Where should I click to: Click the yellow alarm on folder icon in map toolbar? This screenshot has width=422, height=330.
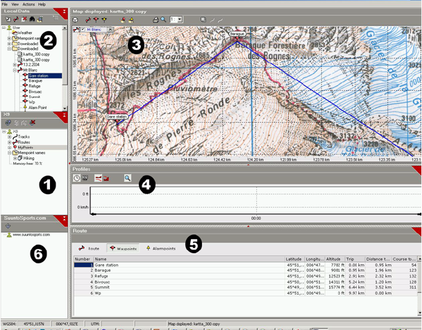click(131, 20)
